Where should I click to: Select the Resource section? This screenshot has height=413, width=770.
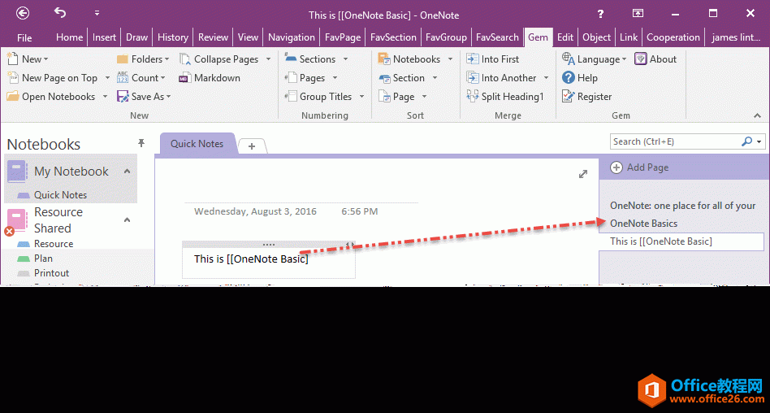[x=54, y=244]
